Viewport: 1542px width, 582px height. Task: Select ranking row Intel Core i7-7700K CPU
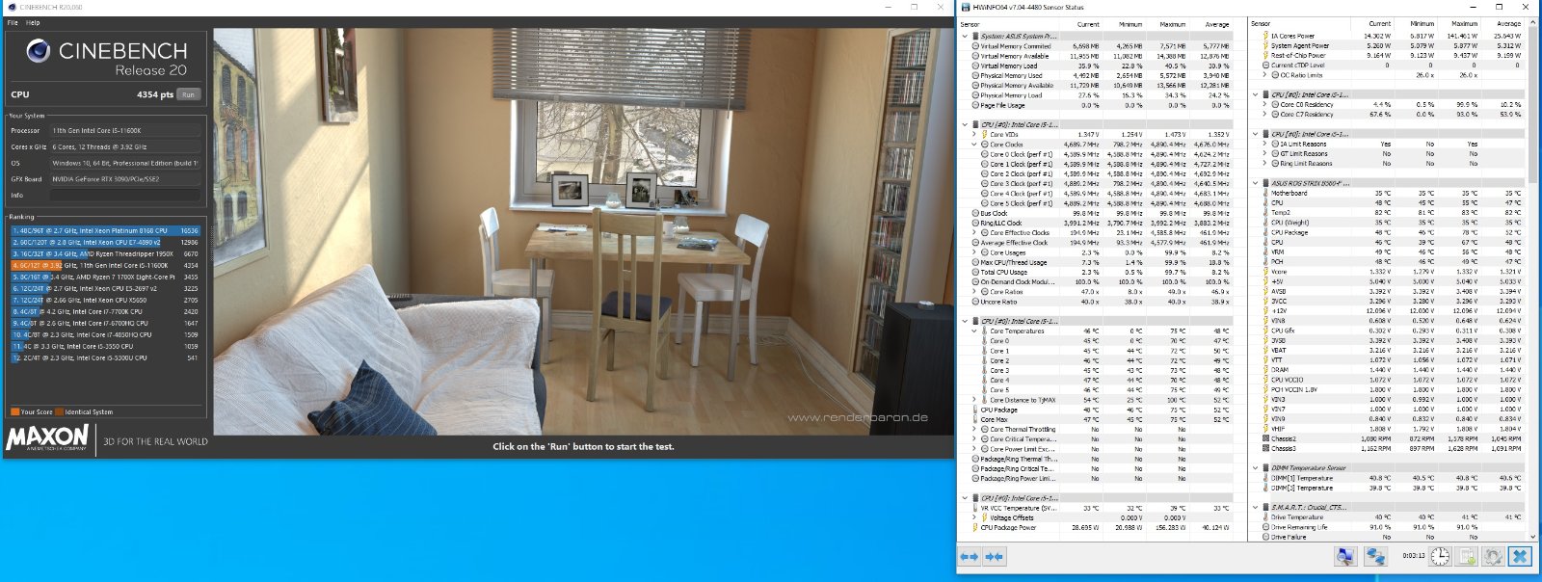(x=106, y=311)
